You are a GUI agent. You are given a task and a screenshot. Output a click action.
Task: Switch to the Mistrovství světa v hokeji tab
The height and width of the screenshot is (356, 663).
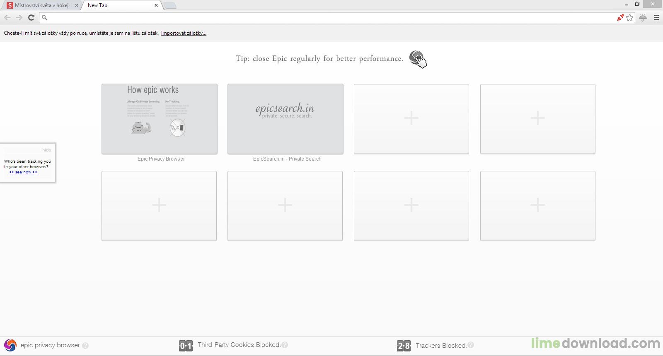[41, 5]
